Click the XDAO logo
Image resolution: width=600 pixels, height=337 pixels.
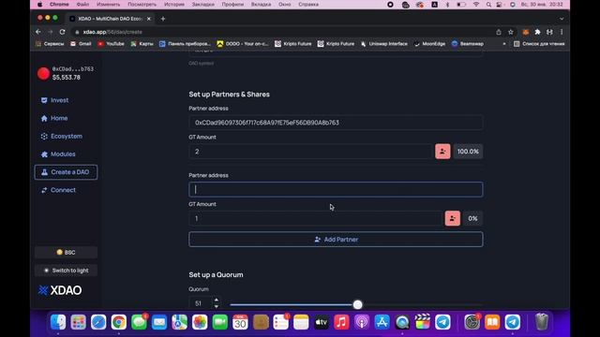coord(60,290)
